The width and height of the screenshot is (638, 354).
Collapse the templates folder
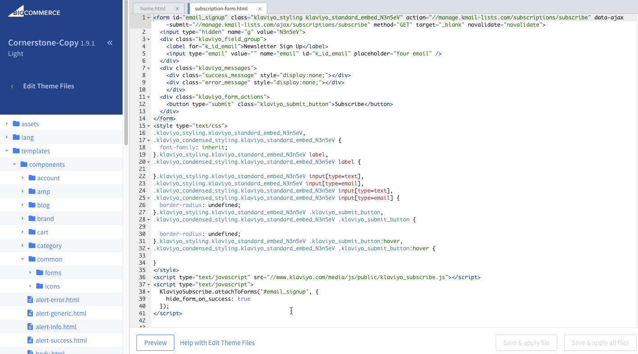coord(7,151)
